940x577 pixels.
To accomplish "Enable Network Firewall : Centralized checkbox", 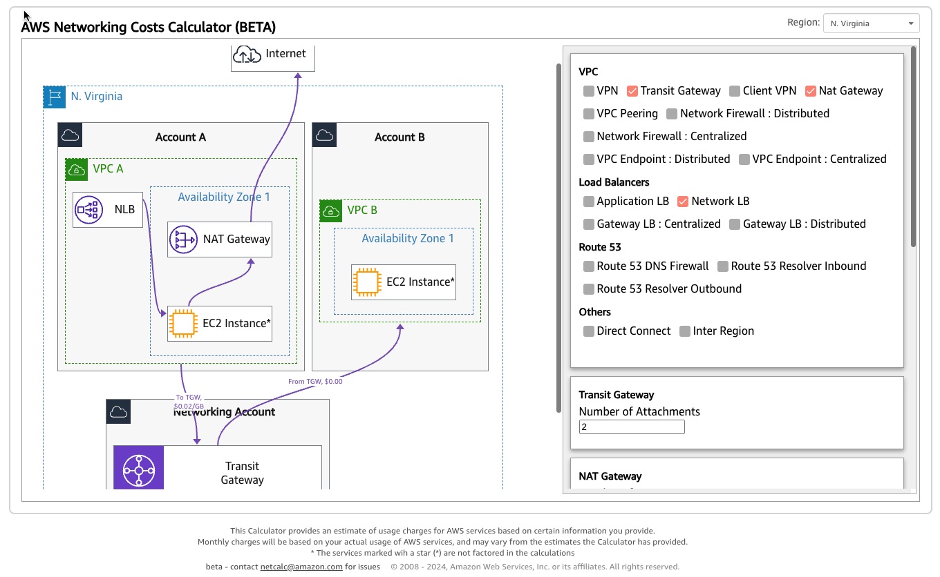I will coord(589,137).
